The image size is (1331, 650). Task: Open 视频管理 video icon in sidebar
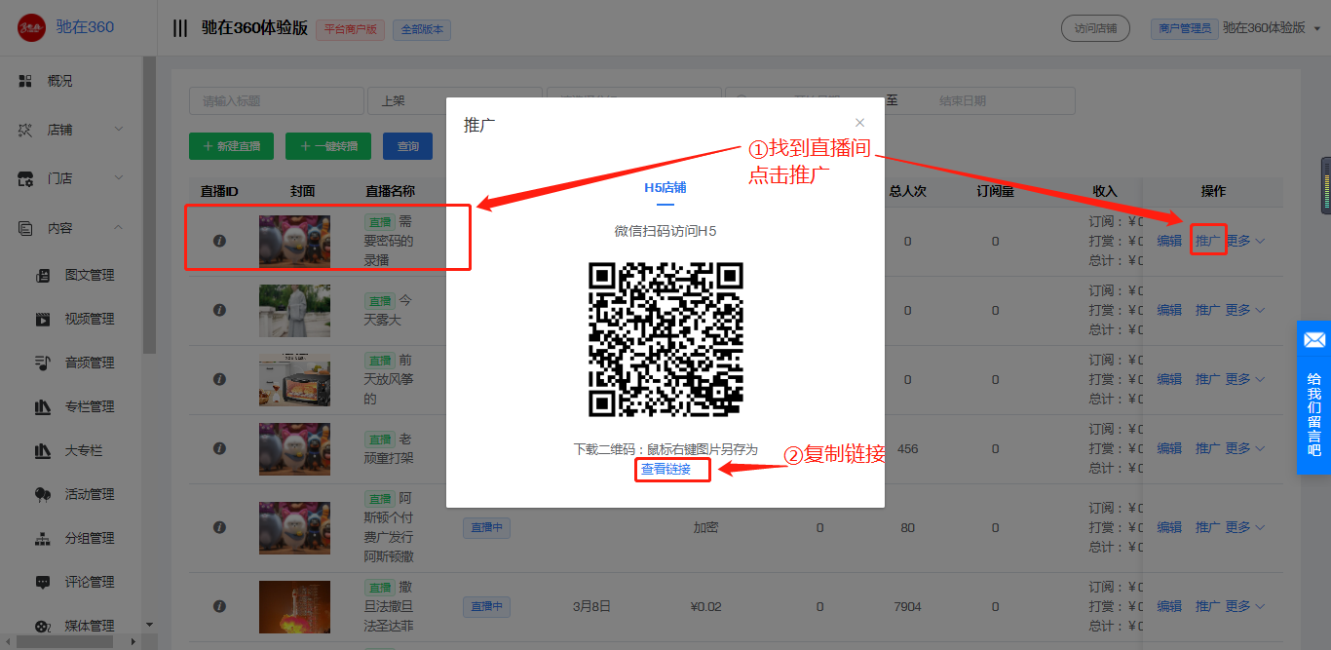[43, 319]
